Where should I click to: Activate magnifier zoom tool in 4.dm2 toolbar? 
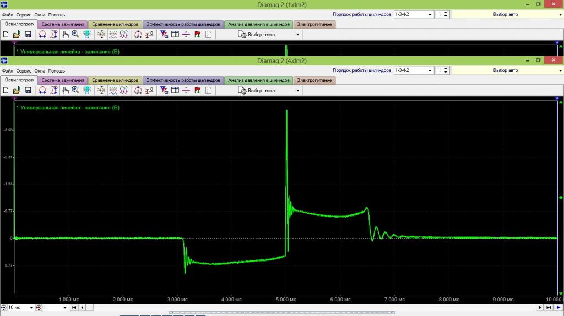pyautogui.click(x=75, y=91)
